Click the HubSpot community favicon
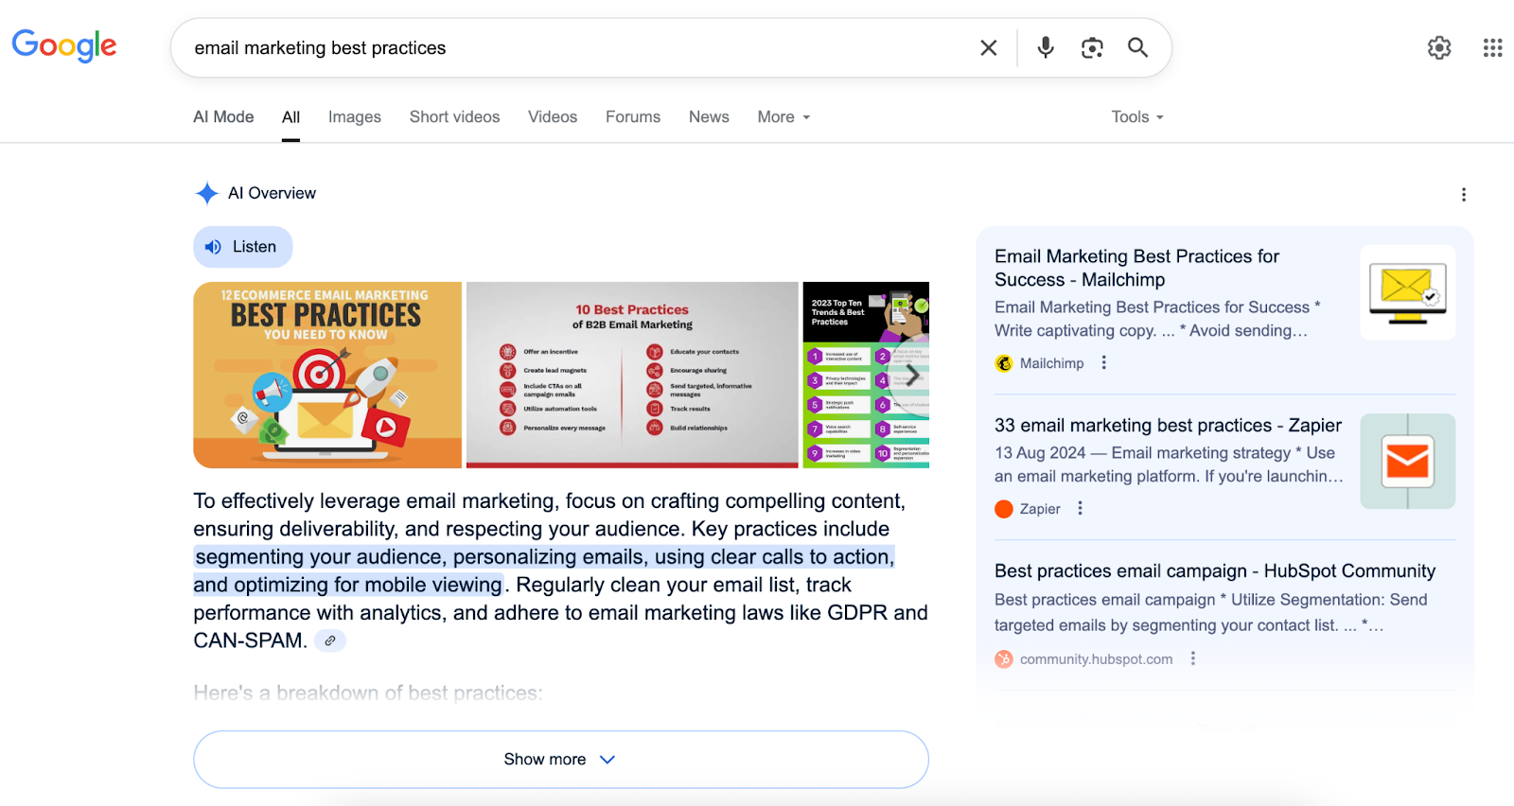The width and height of the screenshot is (1514, 806). point(1004,659)
